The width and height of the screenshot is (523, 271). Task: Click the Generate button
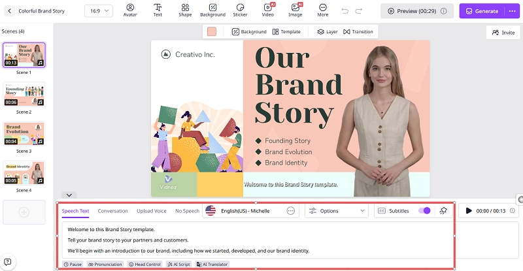point(482,11)
